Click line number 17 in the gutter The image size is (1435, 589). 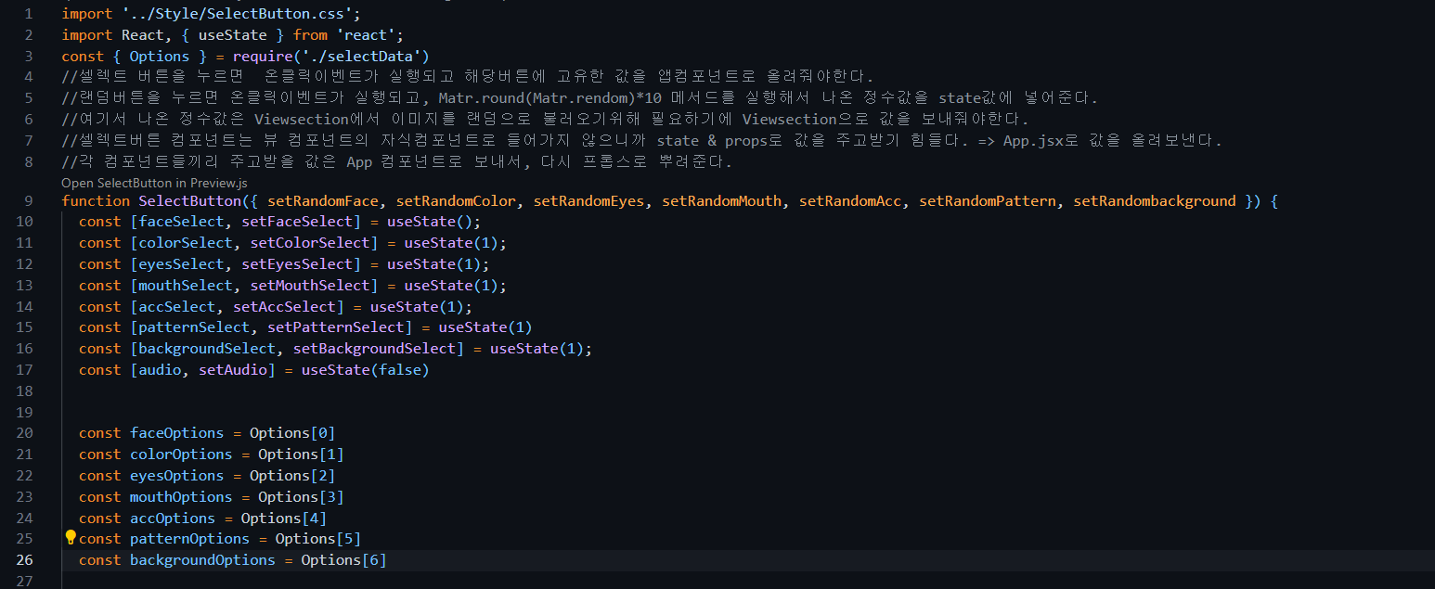(24, 370)
